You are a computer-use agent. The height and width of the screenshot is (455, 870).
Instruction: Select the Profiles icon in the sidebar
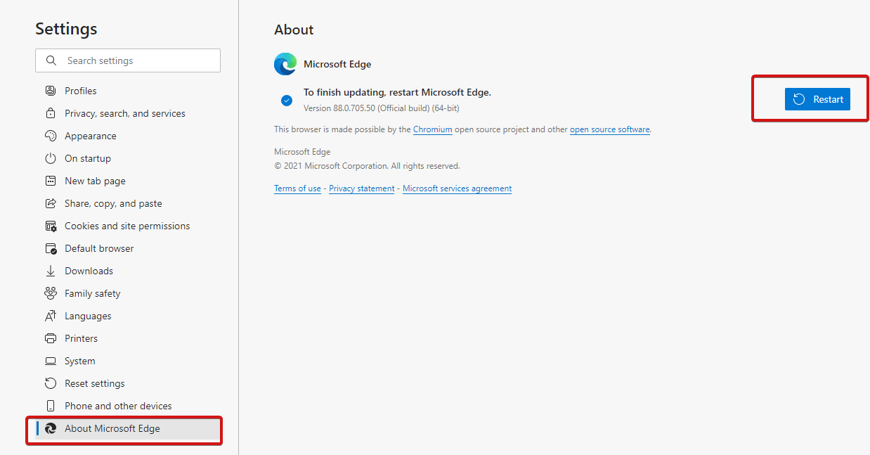tap(50, 90)
